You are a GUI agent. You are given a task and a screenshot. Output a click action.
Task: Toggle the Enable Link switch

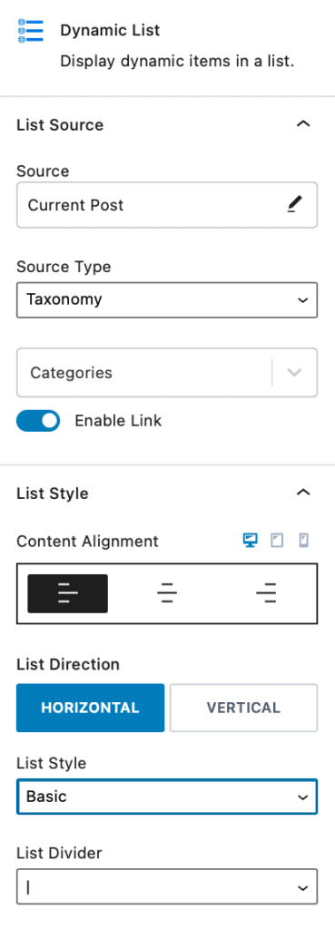tap(38, 421)
